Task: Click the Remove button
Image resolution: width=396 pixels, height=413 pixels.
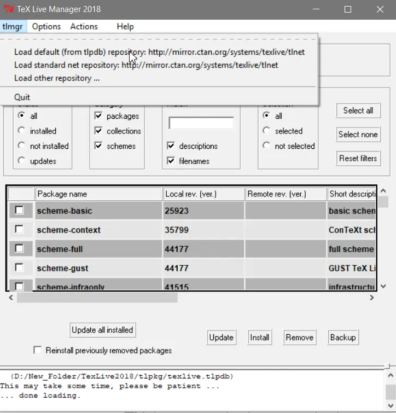Action: (300, 338)
